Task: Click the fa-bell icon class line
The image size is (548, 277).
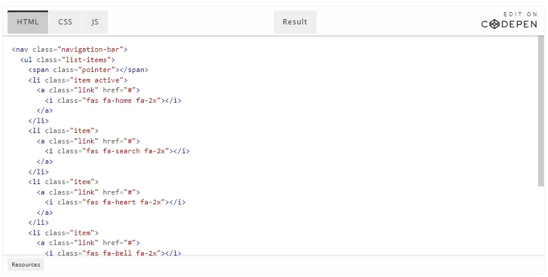Action: (113, 253)
